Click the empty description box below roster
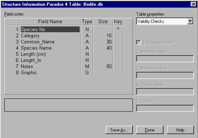This screenshot has width=198, height=138. click(68, 105)
